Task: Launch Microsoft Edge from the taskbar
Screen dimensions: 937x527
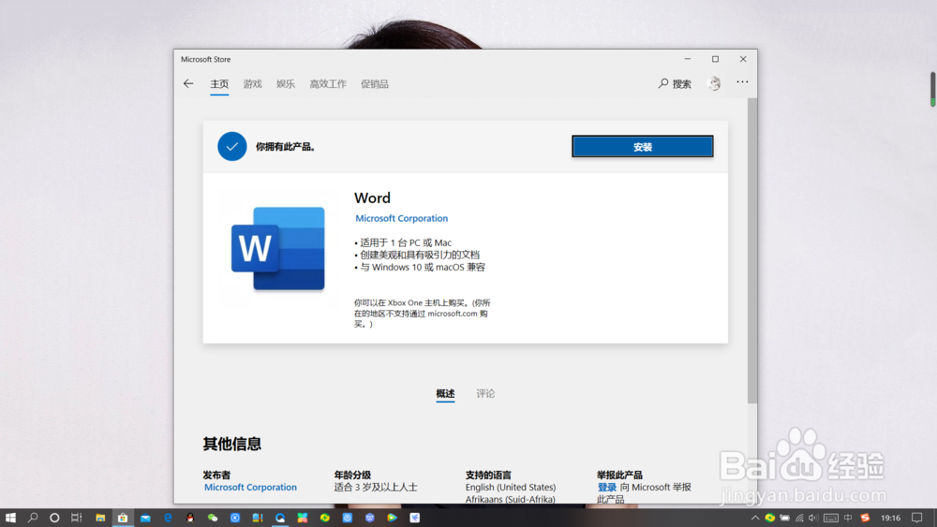Action: click(x=168, y=518)
